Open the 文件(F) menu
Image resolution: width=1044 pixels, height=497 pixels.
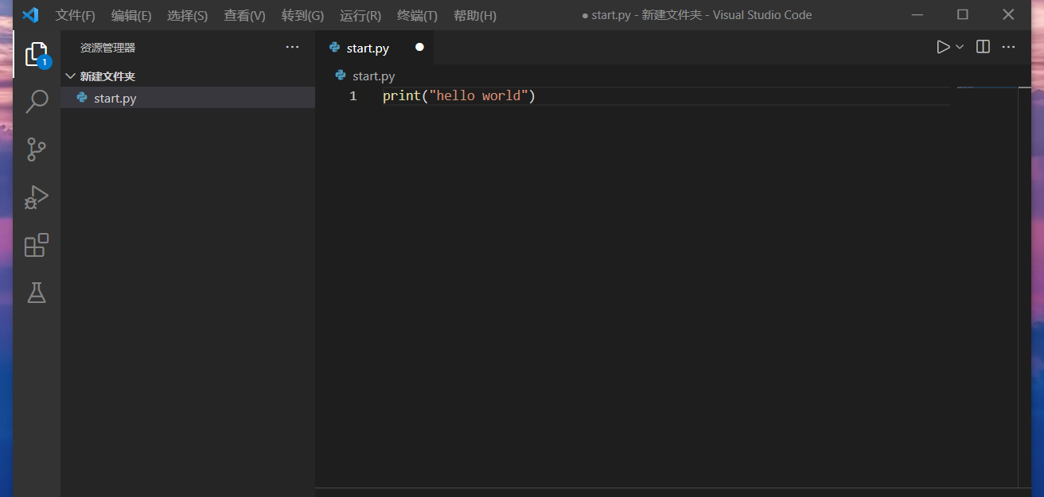click(76, 16)
